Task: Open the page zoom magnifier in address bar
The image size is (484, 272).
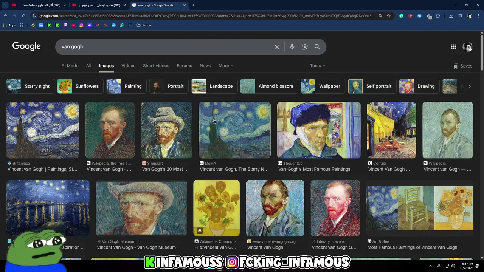Action: [x=380, y=16]
